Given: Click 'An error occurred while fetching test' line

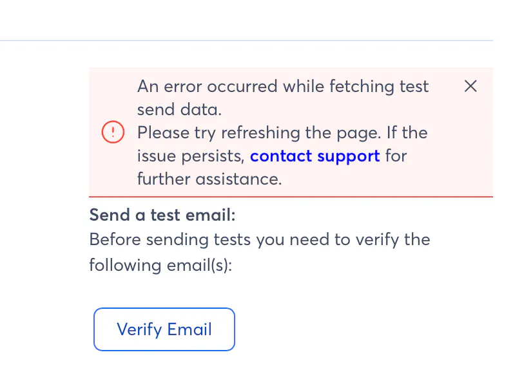Looking at the screenshot, I should [283, 86].
